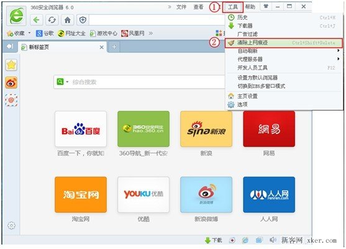Open the 网址大全 bookmark
Screen dimensions: 346x249
pyautogui.click(x=71, y=34)
